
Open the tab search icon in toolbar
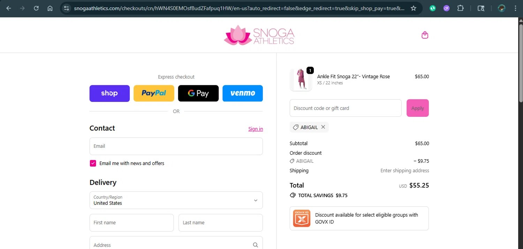click(x=481, y=8)
